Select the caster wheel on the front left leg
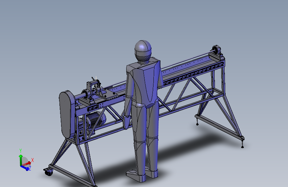The image size is (288, 187). point(48,172)
